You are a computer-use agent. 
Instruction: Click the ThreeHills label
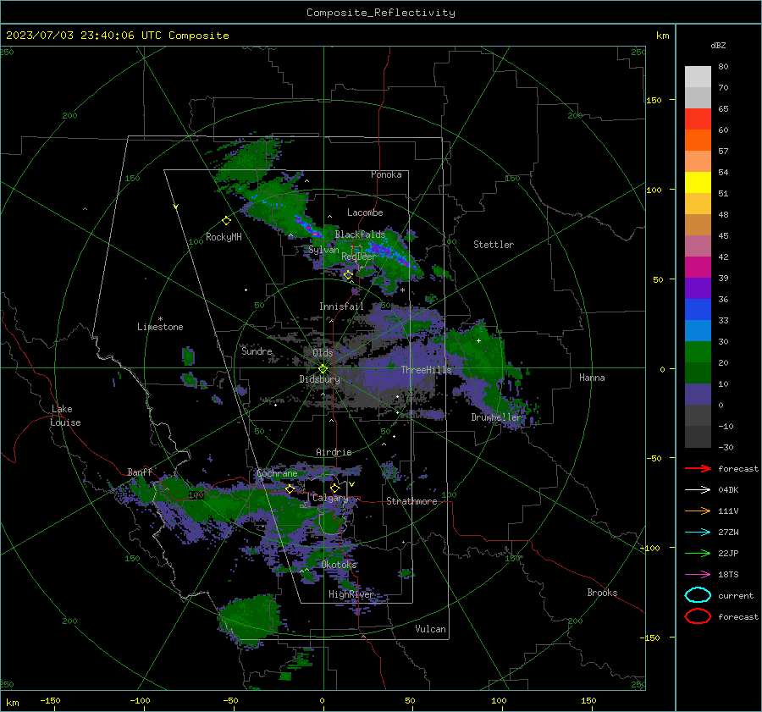pos(426,370)
